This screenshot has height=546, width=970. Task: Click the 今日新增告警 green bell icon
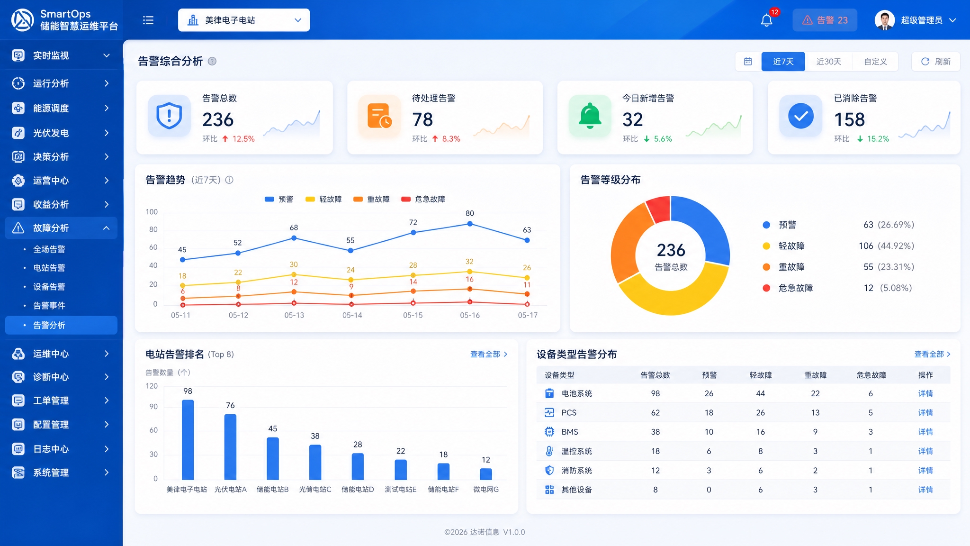click(x=590, y=116)
